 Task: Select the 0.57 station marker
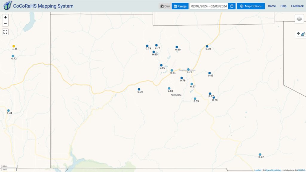(192, 84)
